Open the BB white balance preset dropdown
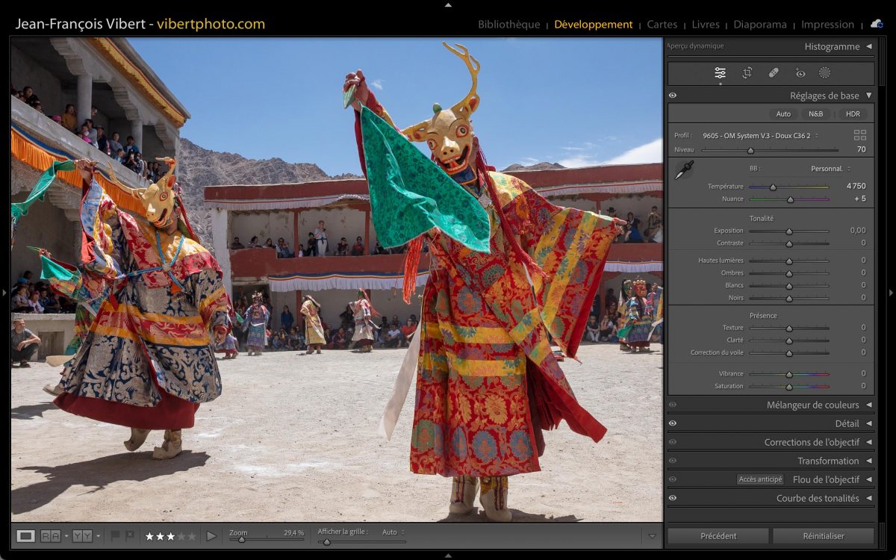Screen dimensions: 896x560 pos(830,169)
